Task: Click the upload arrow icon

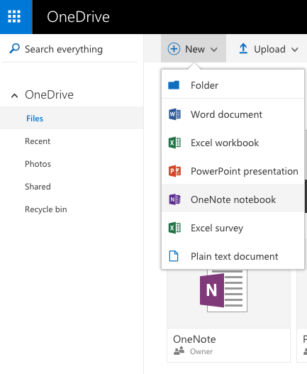Action: click(x=243, y=49)
